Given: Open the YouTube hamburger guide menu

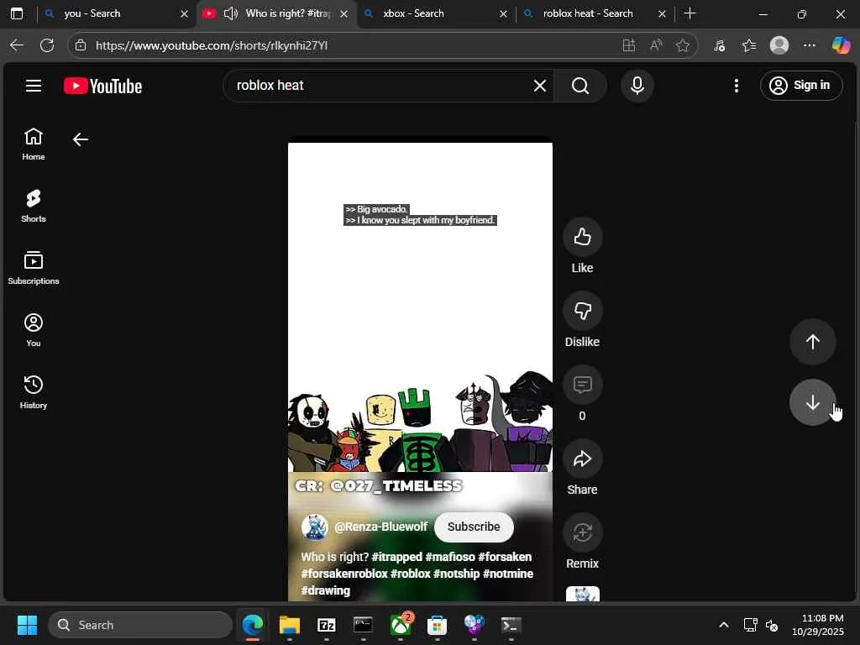Looking at the screenshot, I should coord(34,86).
